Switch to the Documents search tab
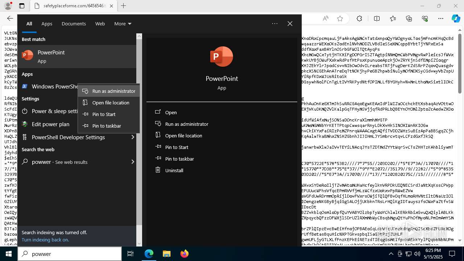Screen dimensions: 464x261 tap(74, 24)
